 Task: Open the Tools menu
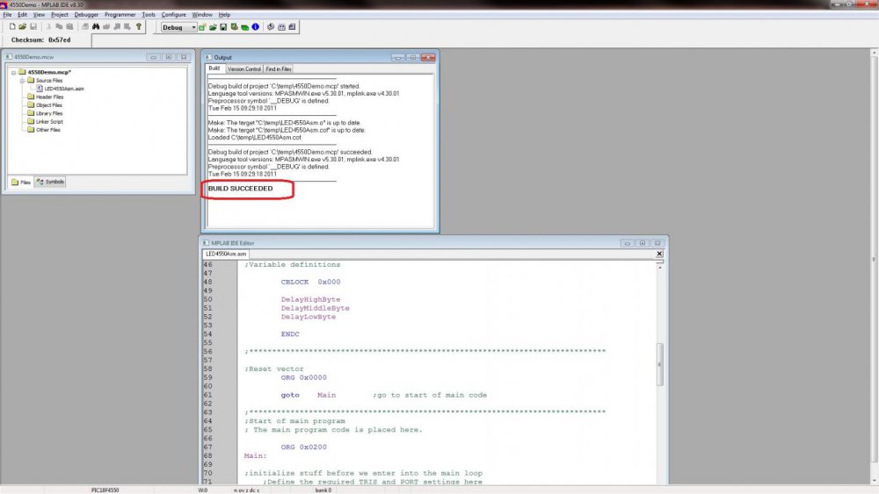click(x=149, y=15)
